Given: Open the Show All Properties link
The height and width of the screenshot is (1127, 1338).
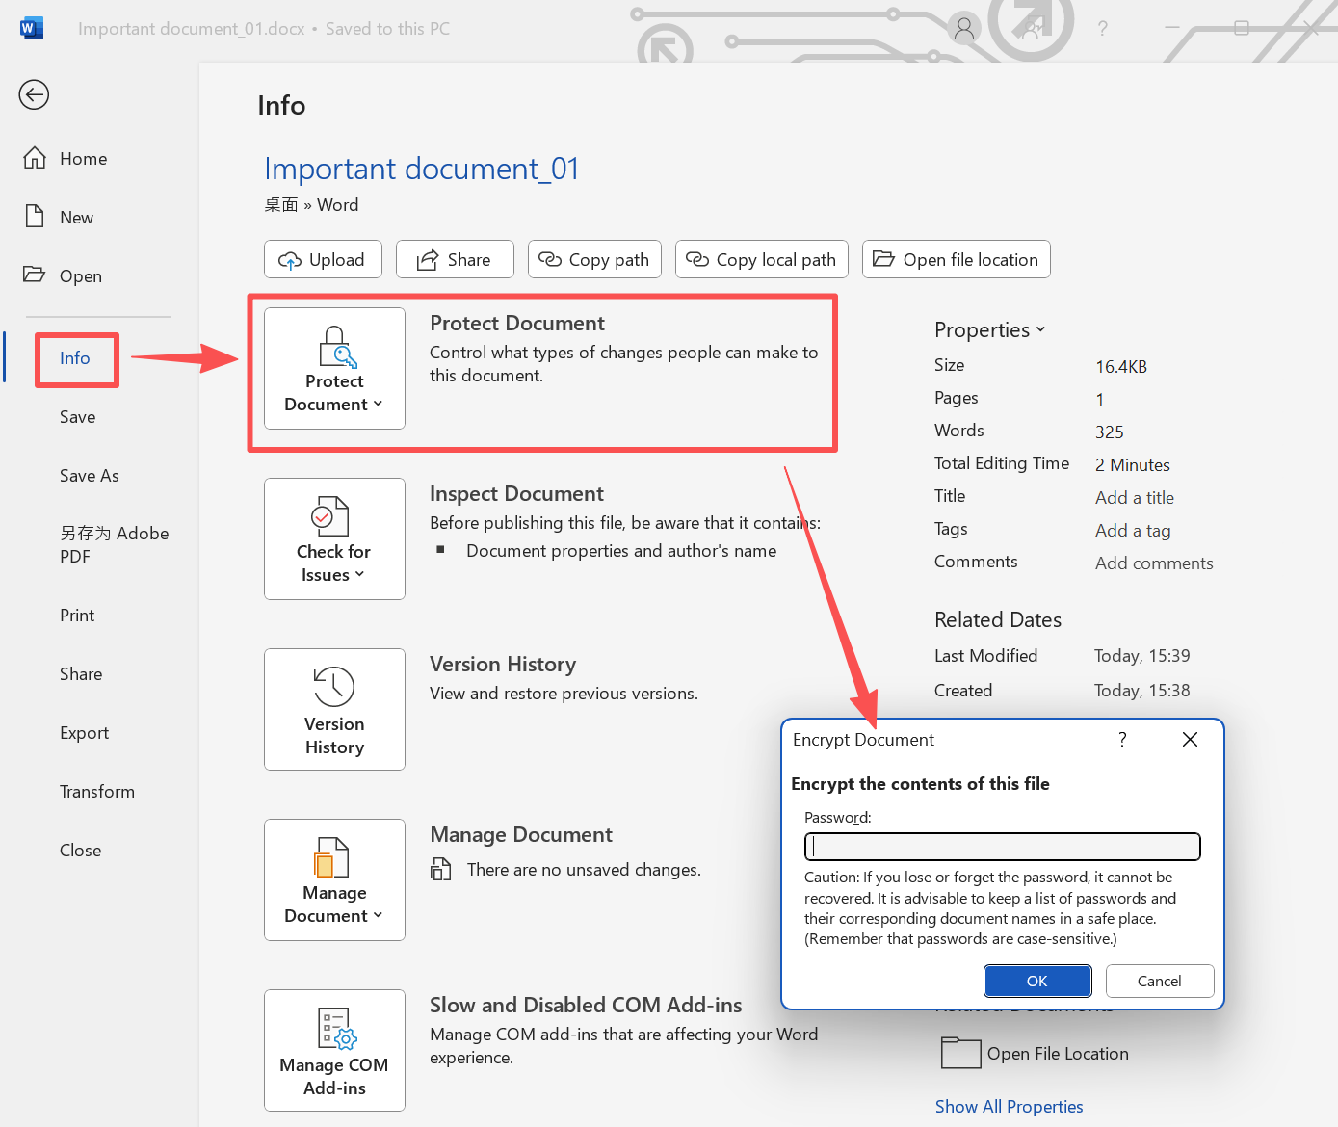Looking at the screenshot, I should click(x=1009, y=1107).
